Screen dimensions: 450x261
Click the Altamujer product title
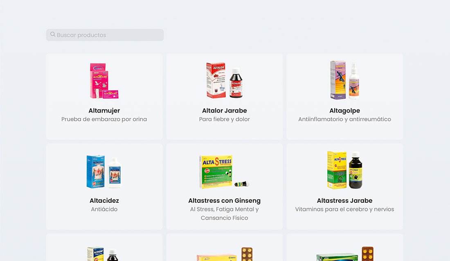point(104,111)
